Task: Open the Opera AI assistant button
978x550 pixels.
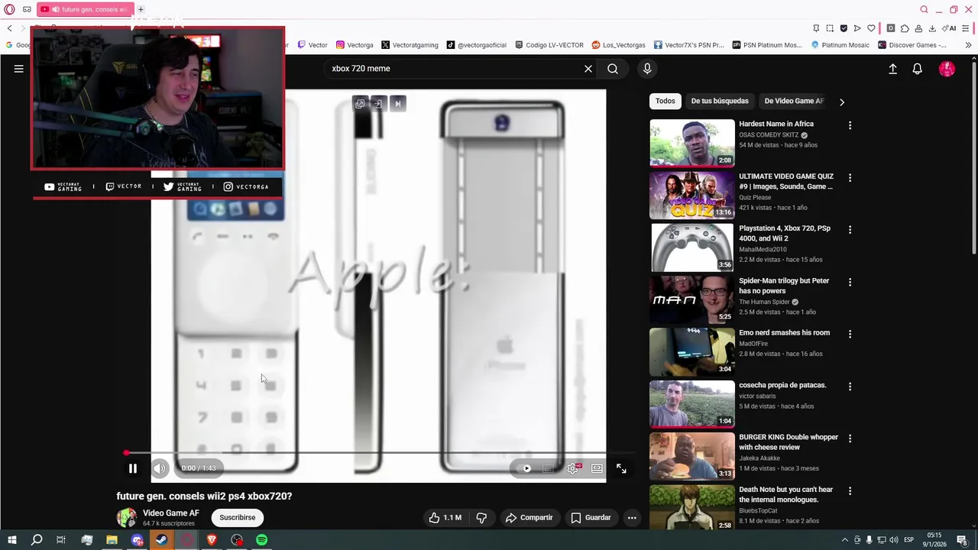Action: click(950, 28)
